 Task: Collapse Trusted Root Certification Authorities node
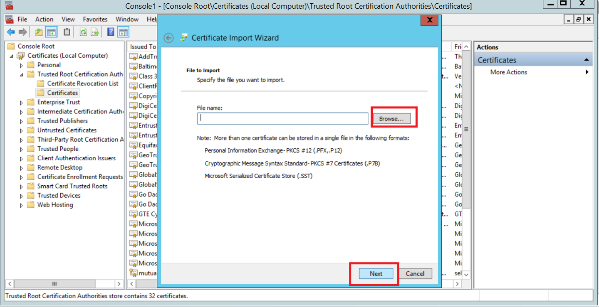(x=22, y=74)
